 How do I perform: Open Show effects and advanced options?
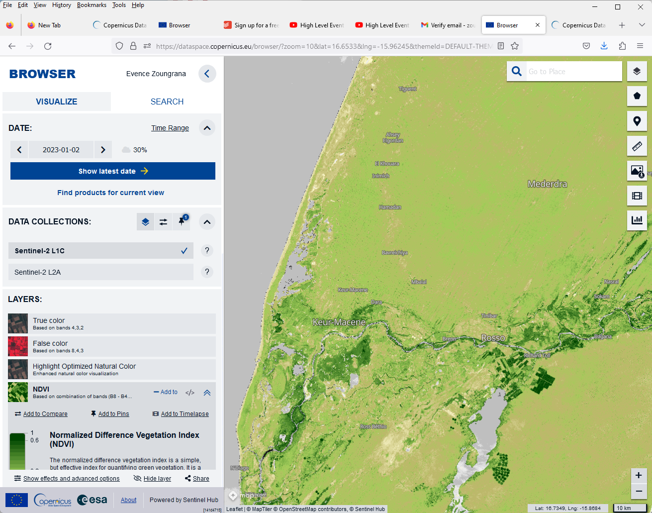click(x=67, y=479)
